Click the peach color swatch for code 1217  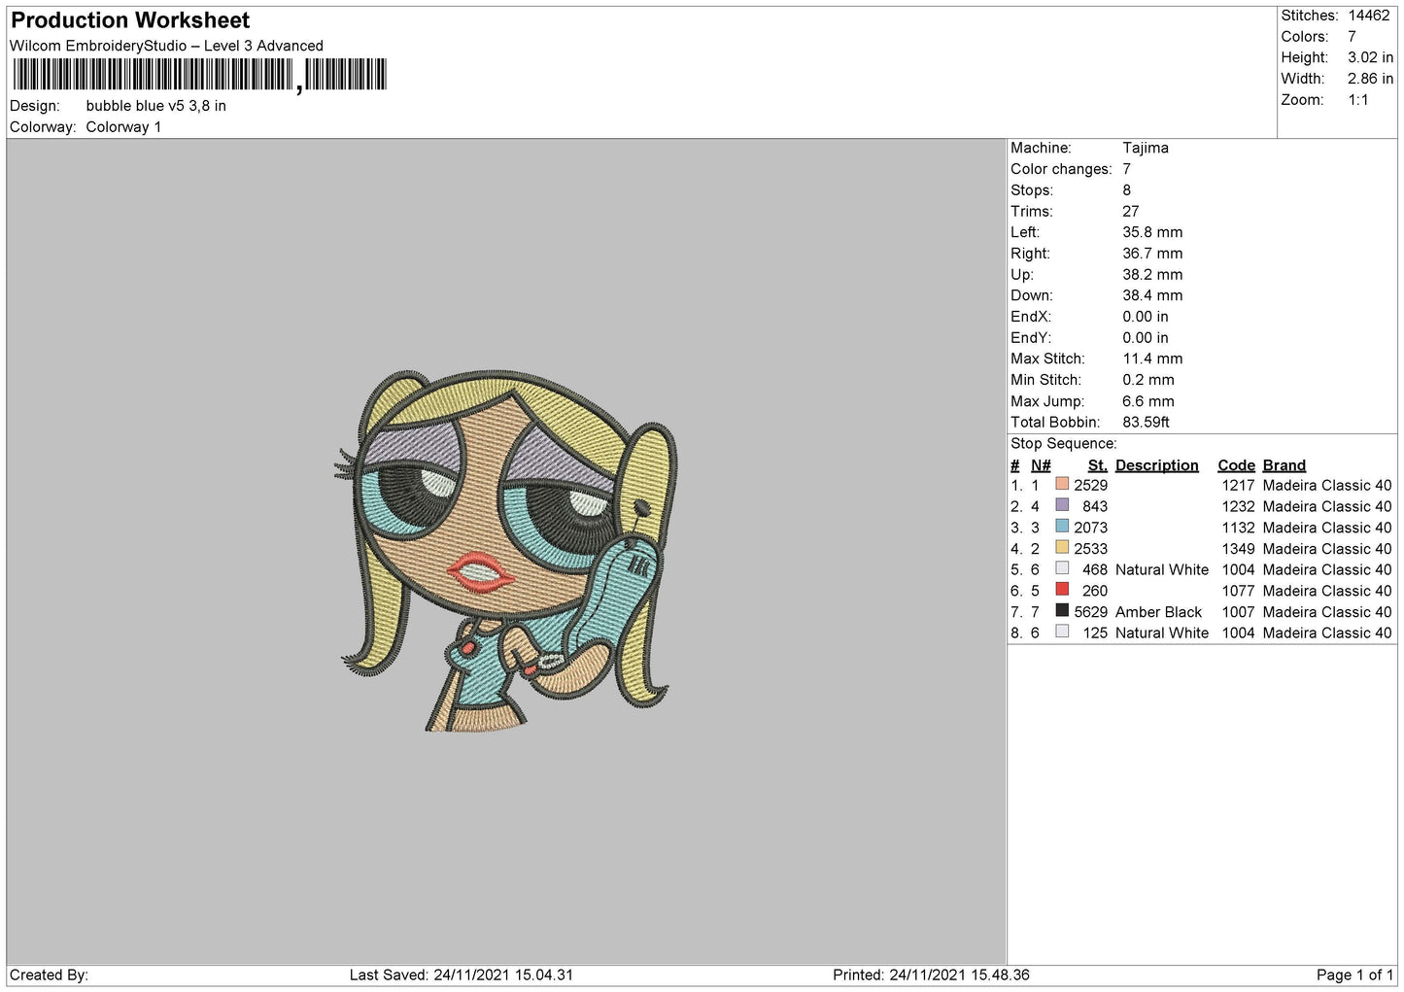1062,484
